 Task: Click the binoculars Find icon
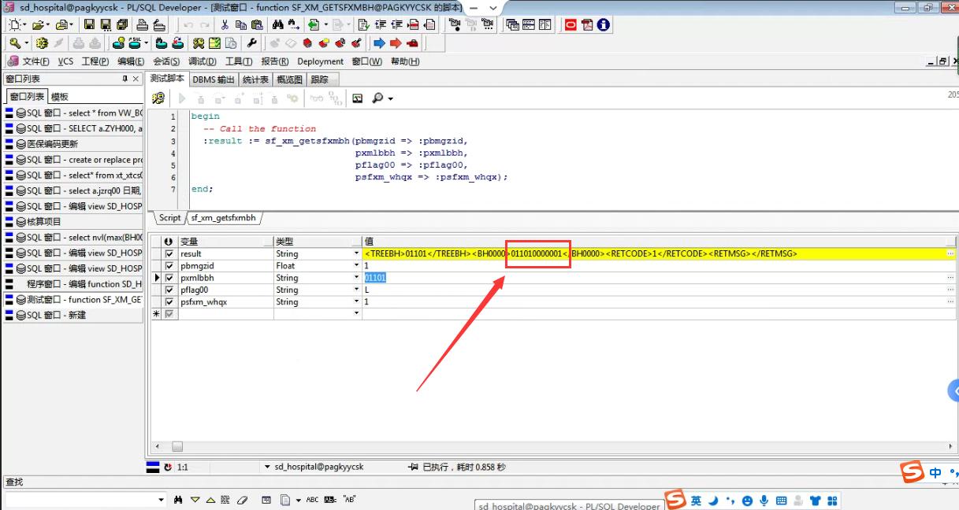tap(277, 25)
